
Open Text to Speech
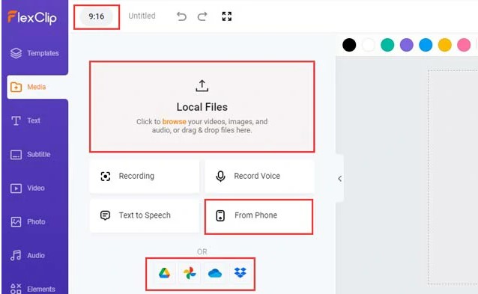click(x=145, y=215)
